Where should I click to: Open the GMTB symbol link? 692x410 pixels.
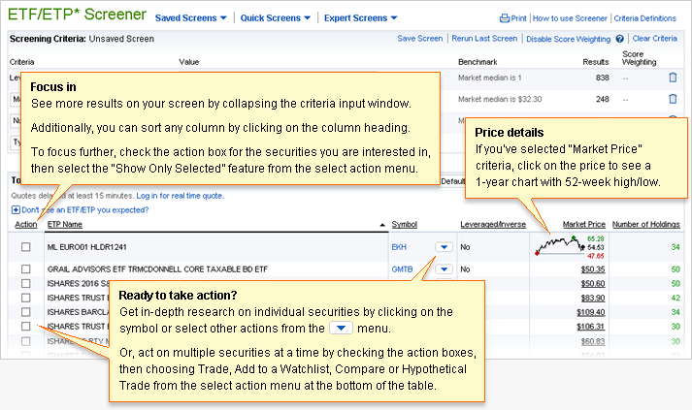tap(402, 268)
